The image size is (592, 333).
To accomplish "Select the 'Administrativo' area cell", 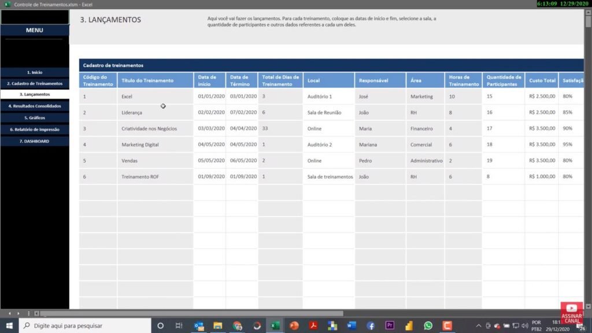I will point(425,161).
